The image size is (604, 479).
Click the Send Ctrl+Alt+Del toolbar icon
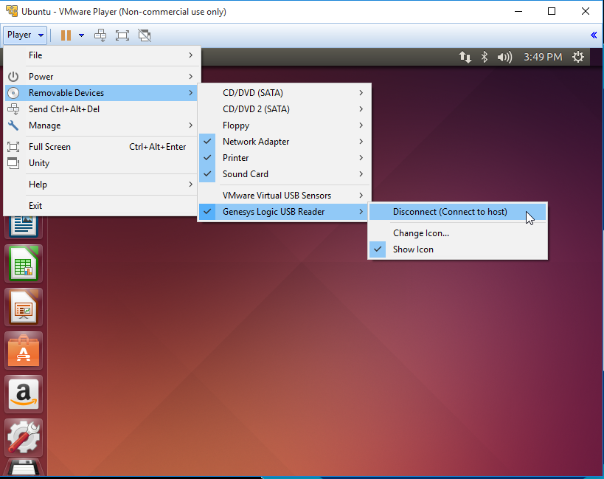(100, 35)
